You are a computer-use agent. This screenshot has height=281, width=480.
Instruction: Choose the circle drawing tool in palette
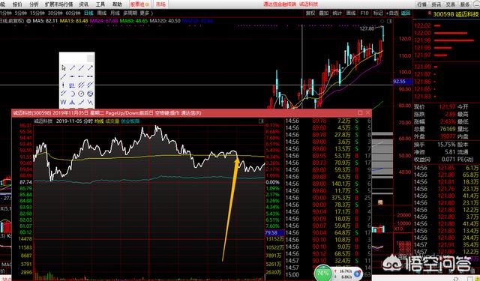point(81,94)
